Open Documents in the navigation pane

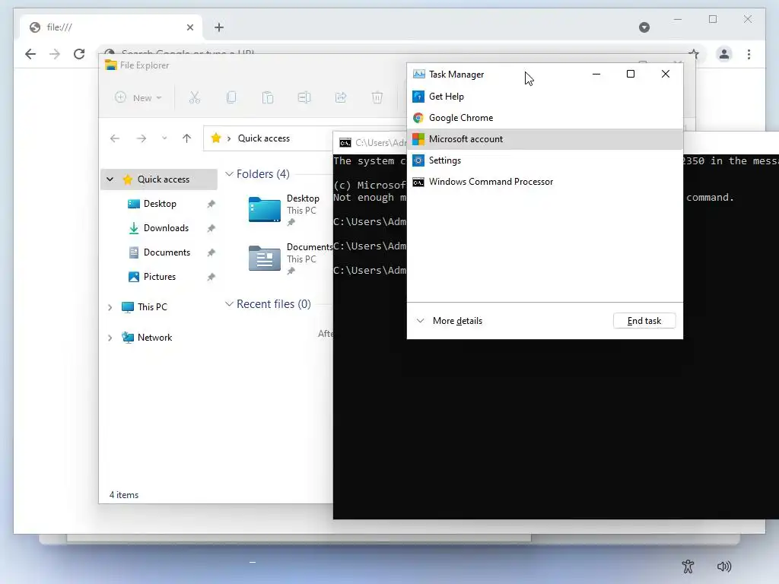(x=167, y=252)
